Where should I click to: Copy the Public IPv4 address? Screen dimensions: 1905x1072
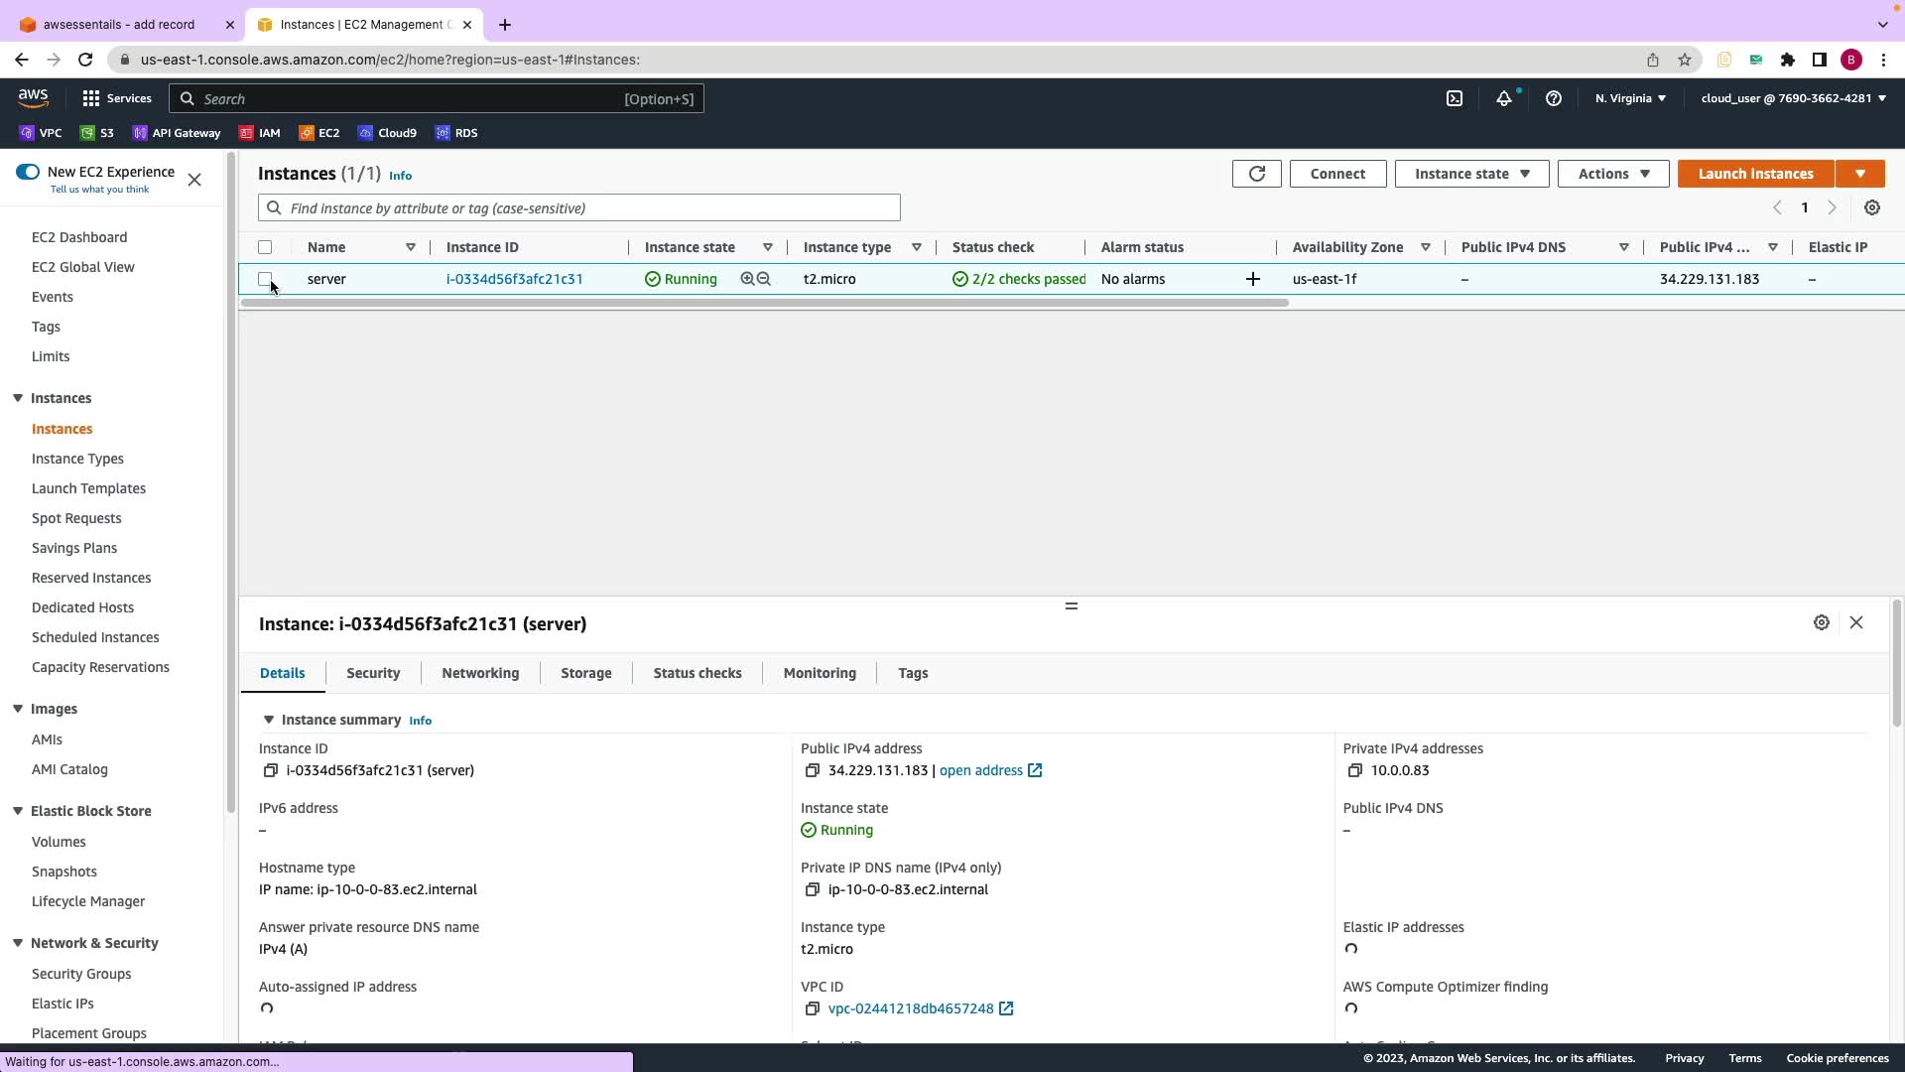click(x=812, y=771)
